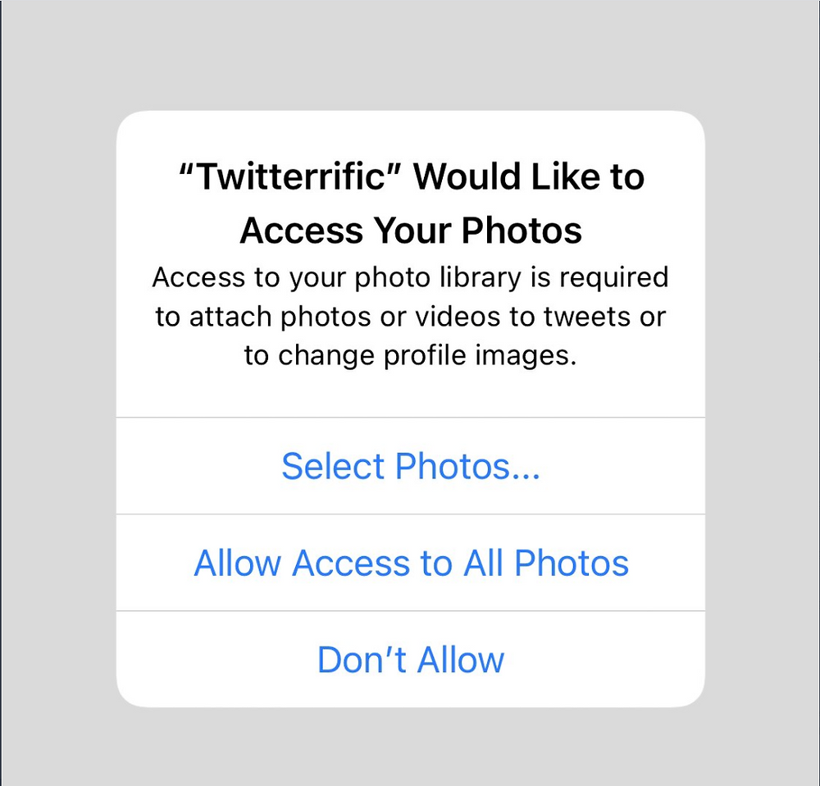Select the last blue option in the alert
The width and height of the screenshot is (820, 786).
coord(411,659)
